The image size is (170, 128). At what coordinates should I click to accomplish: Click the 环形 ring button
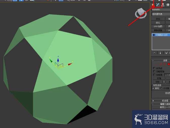pyautogui.click(x=158, y=82)
